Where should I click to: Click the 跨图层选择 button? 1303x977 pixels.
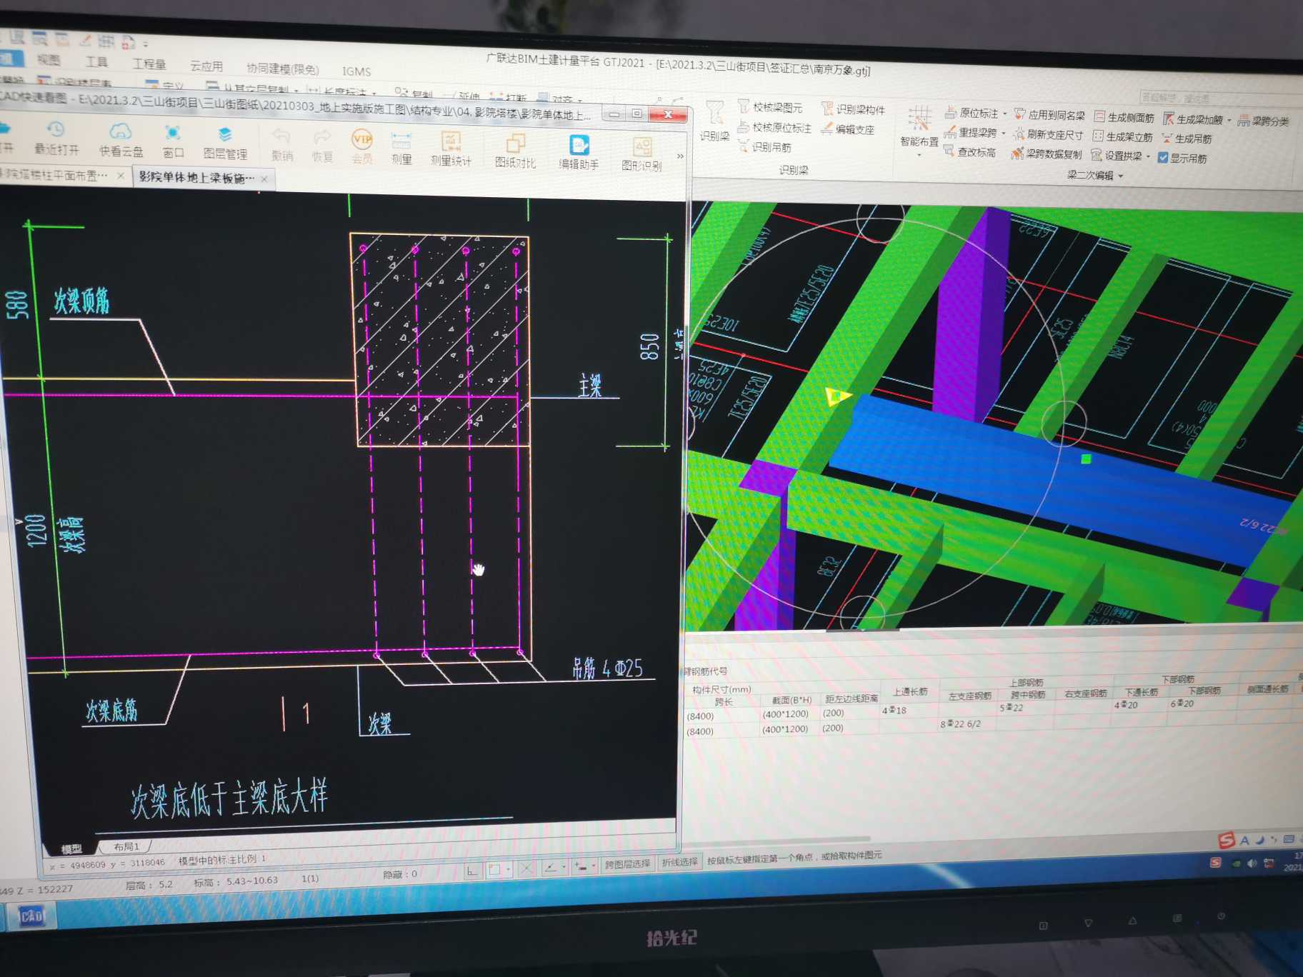click(627, 863)
